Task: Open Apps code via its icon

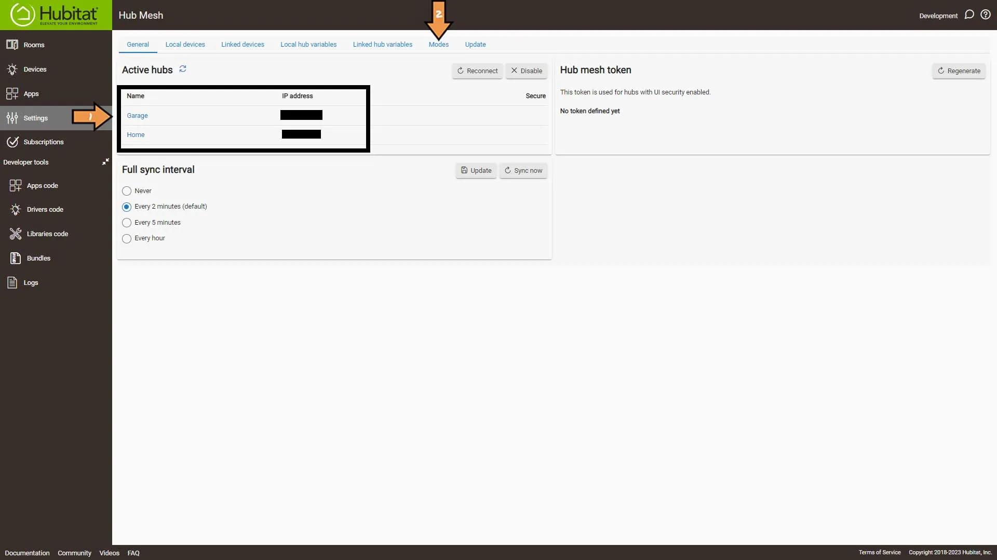Action: [16, 185]
